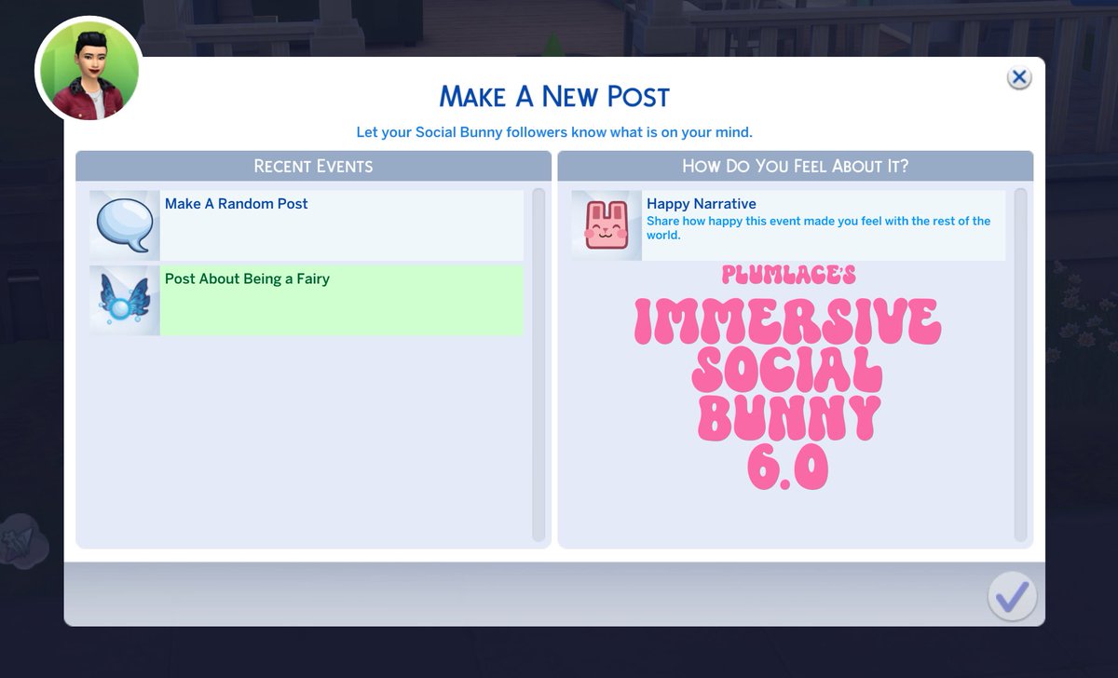Select Post About Being a Fairy

click(x=307, y=300)
